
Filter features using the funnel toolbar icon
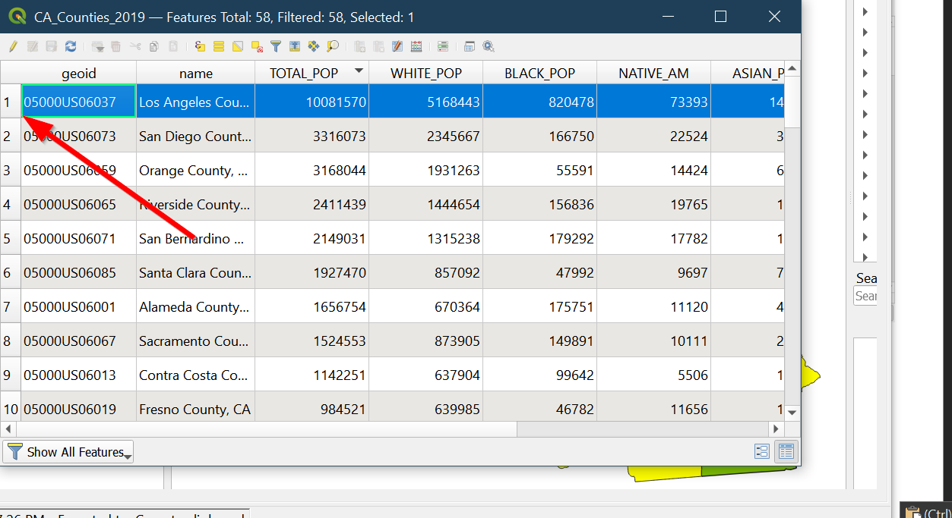276,47
